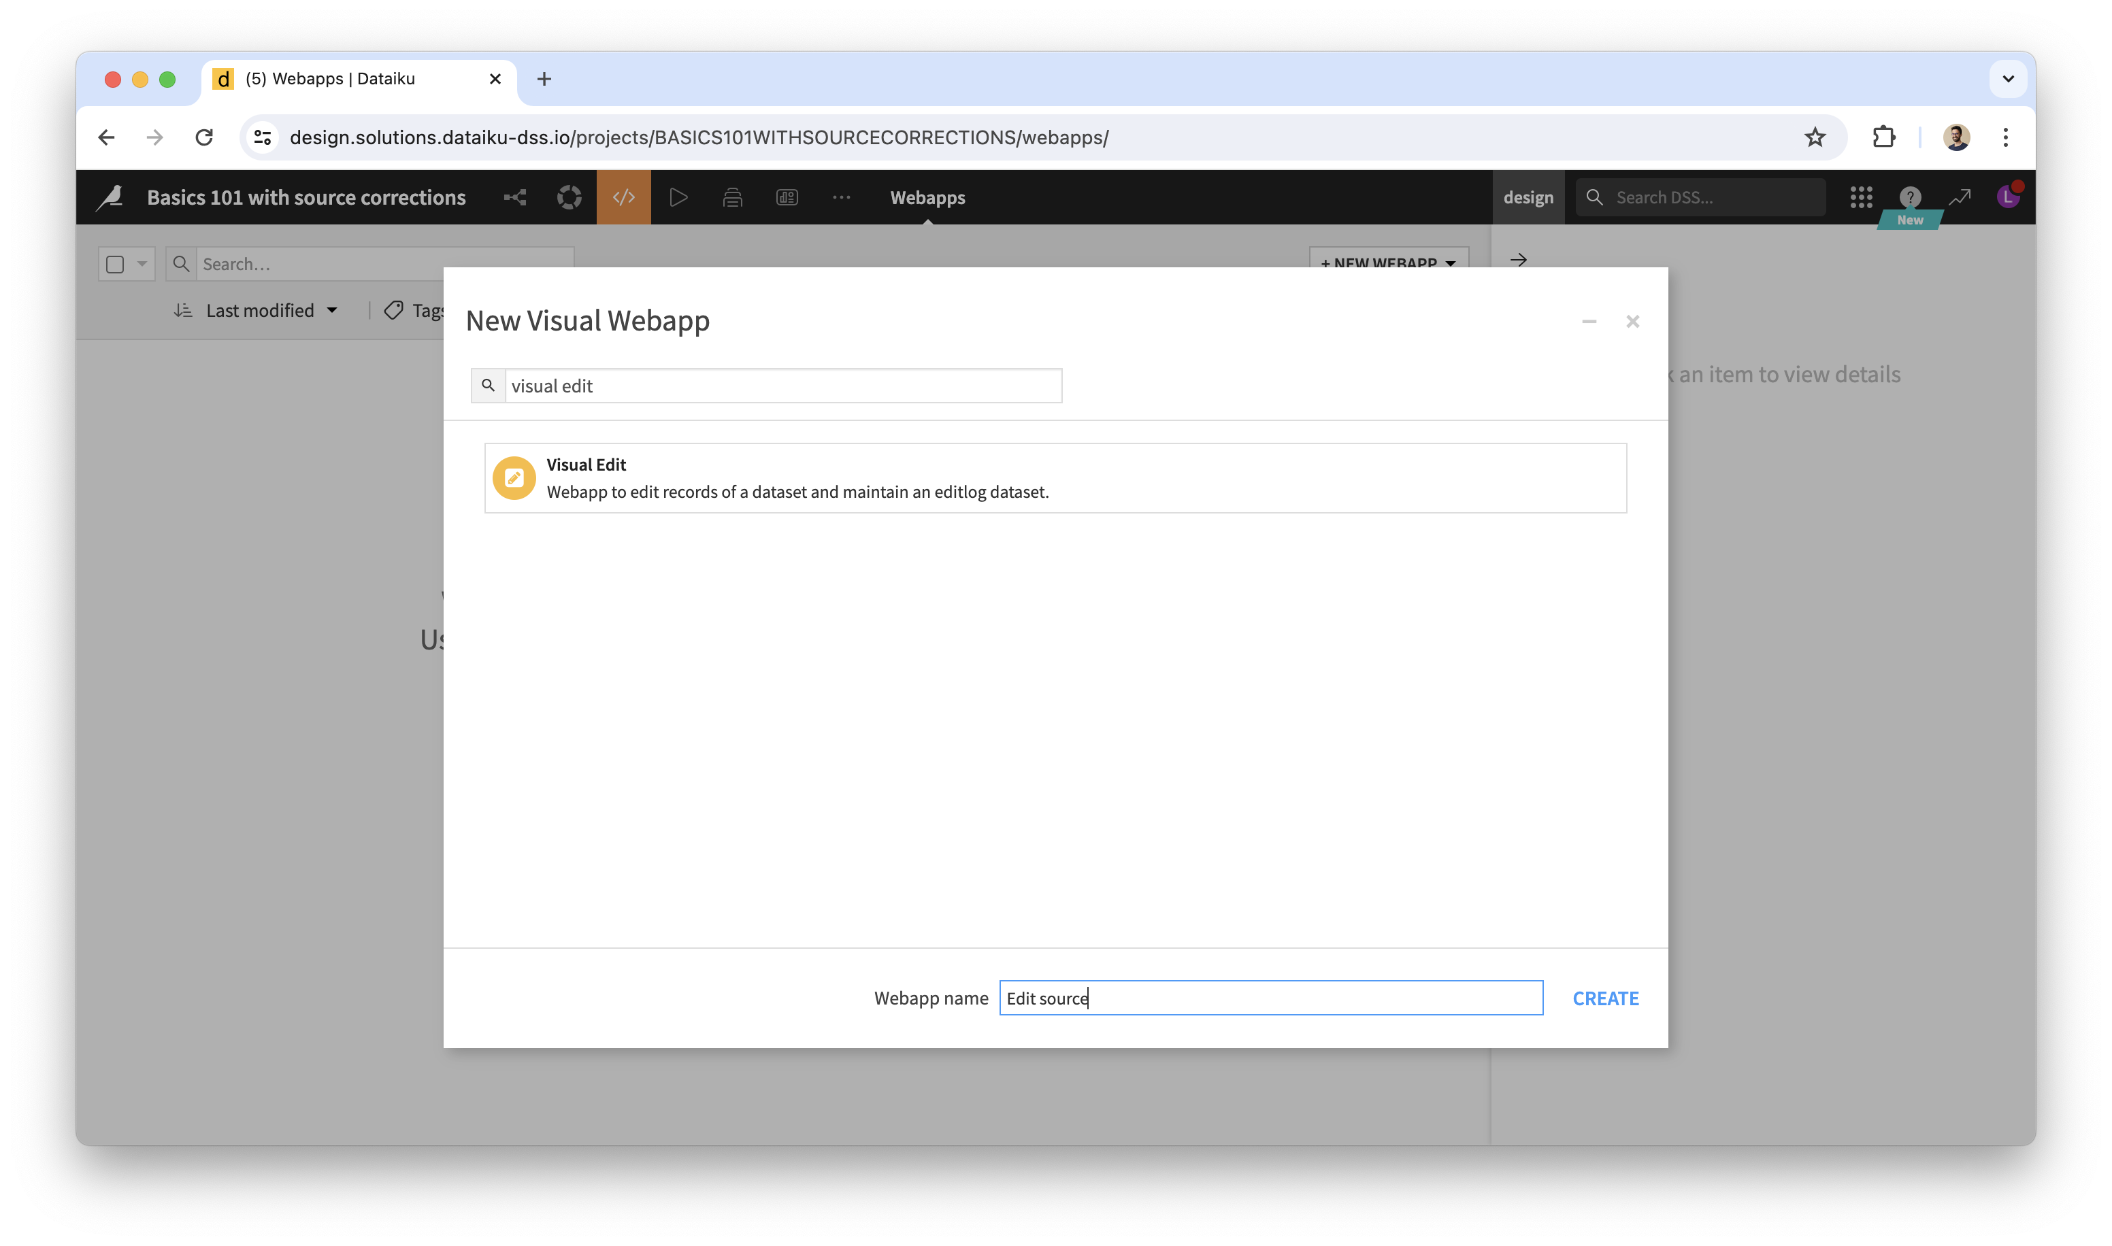
Task: Open the more options ellipsis menu
Action: pos(840,197)
